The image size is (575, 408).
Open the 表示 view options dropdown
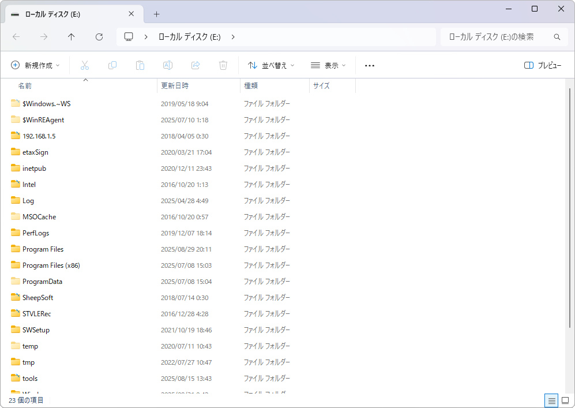tap(328, 65)
